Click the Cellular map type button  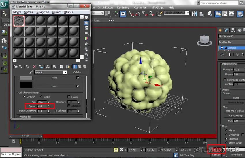[x=77, y=72]
